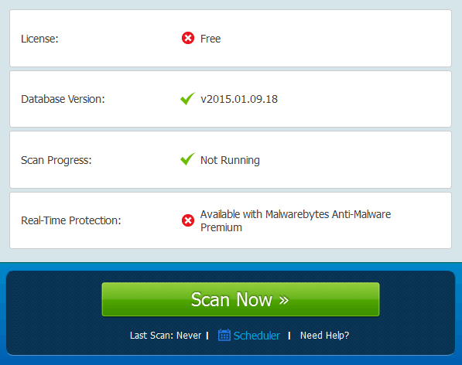The height and width of the screenshot is (365, 462).
Task: Open the Need Help? link
Action: tap(324, 336)
